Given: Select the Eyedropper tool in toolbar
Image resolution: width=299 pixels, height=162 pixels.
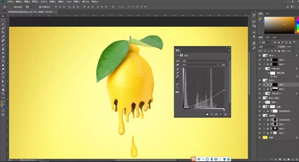Looking at the screenshot, I should (x=3, y=36).
